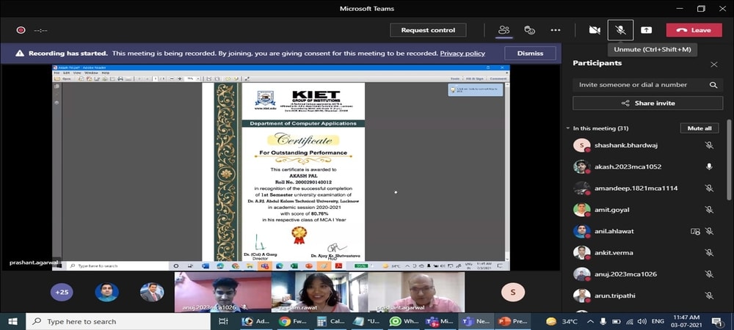The width and height of the screenshot is (734, 330).
Task: Dismiss the recording notification banner
Action: click(x=530, y=54)
